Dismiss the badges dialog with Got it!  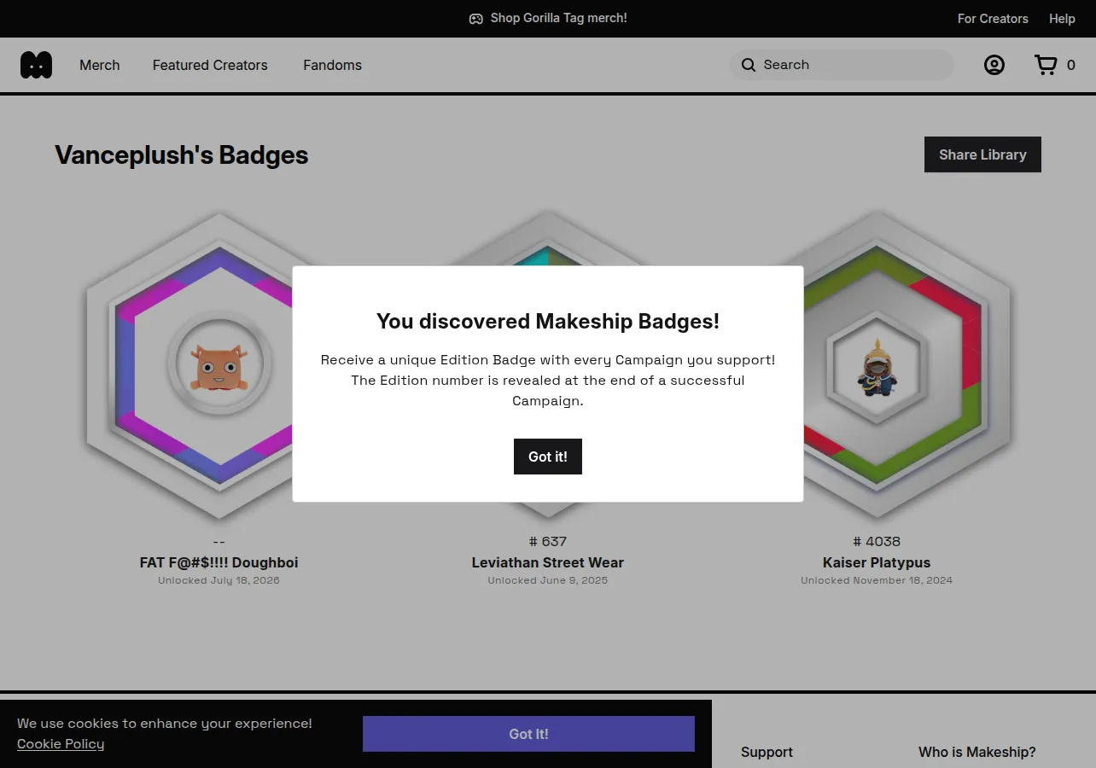tap(548, 457)
